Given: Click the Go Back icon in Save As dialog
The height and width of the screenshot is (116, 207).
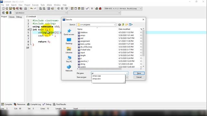Looking at the screenshot, I should 119,24.
